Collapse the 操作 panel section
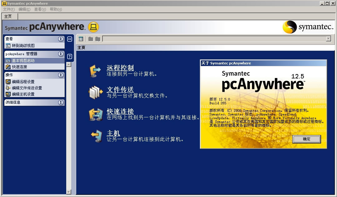This screenshot has width=337, height=197. tap(61, 75)
